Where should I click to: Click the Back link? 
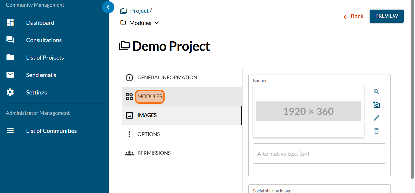pyautogui.click(x=354, y=17)
